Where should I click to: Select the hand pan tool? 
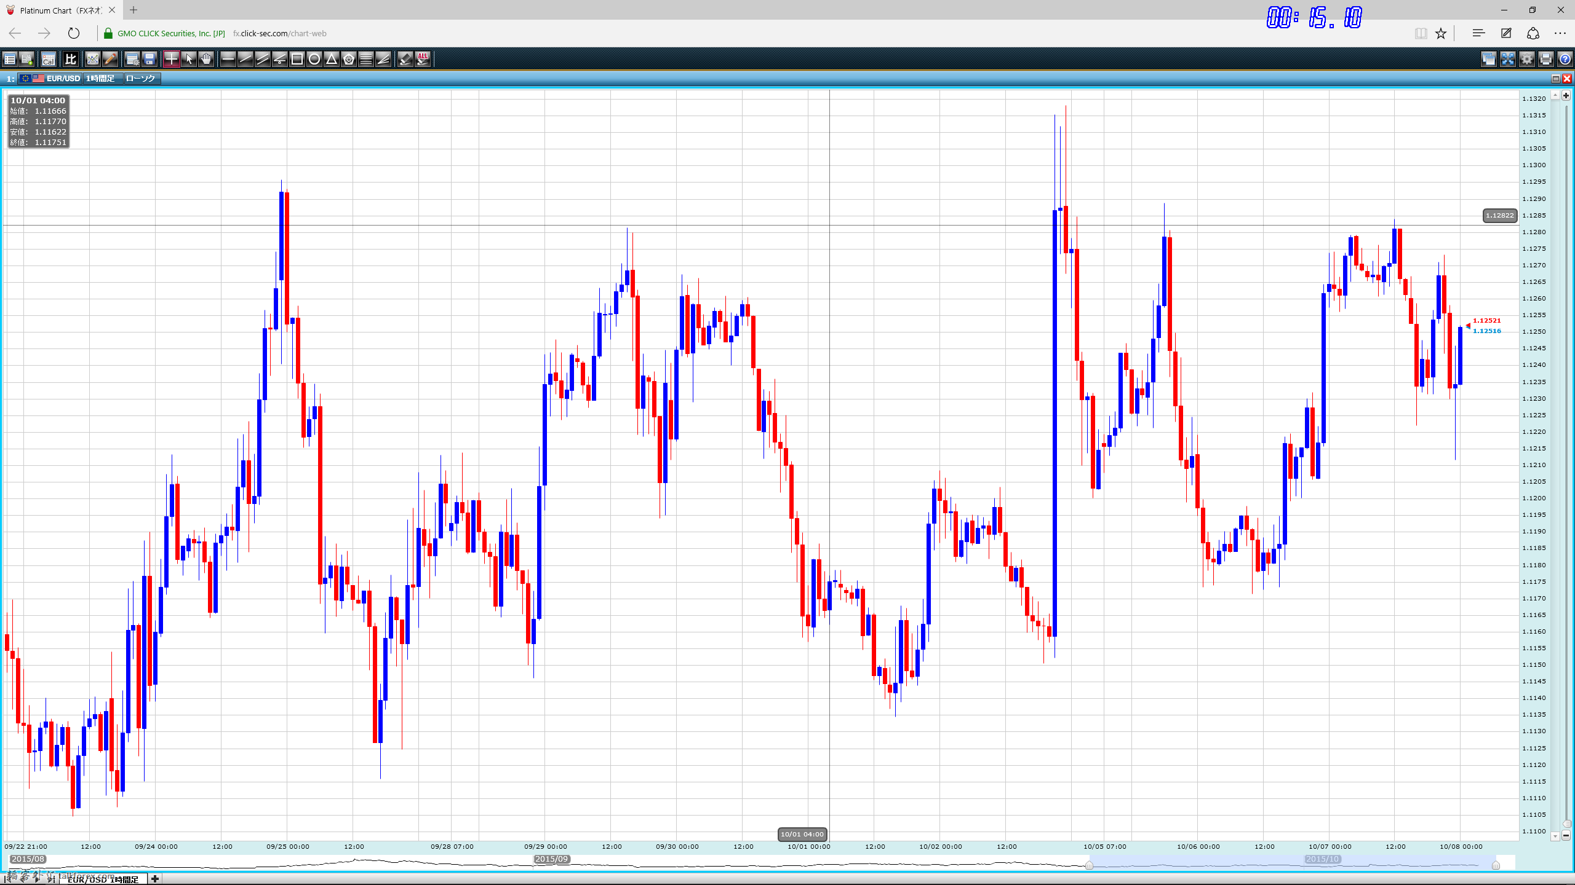[206, 59]
